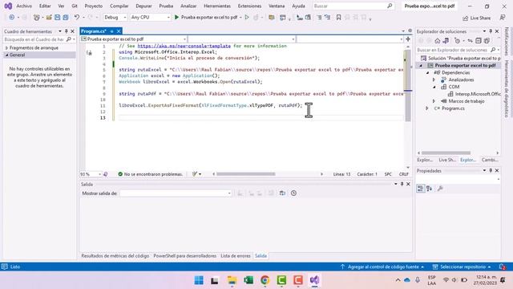513x289 pixels.
Task: Open the Extensiones menu
Action: coord(249,6)
